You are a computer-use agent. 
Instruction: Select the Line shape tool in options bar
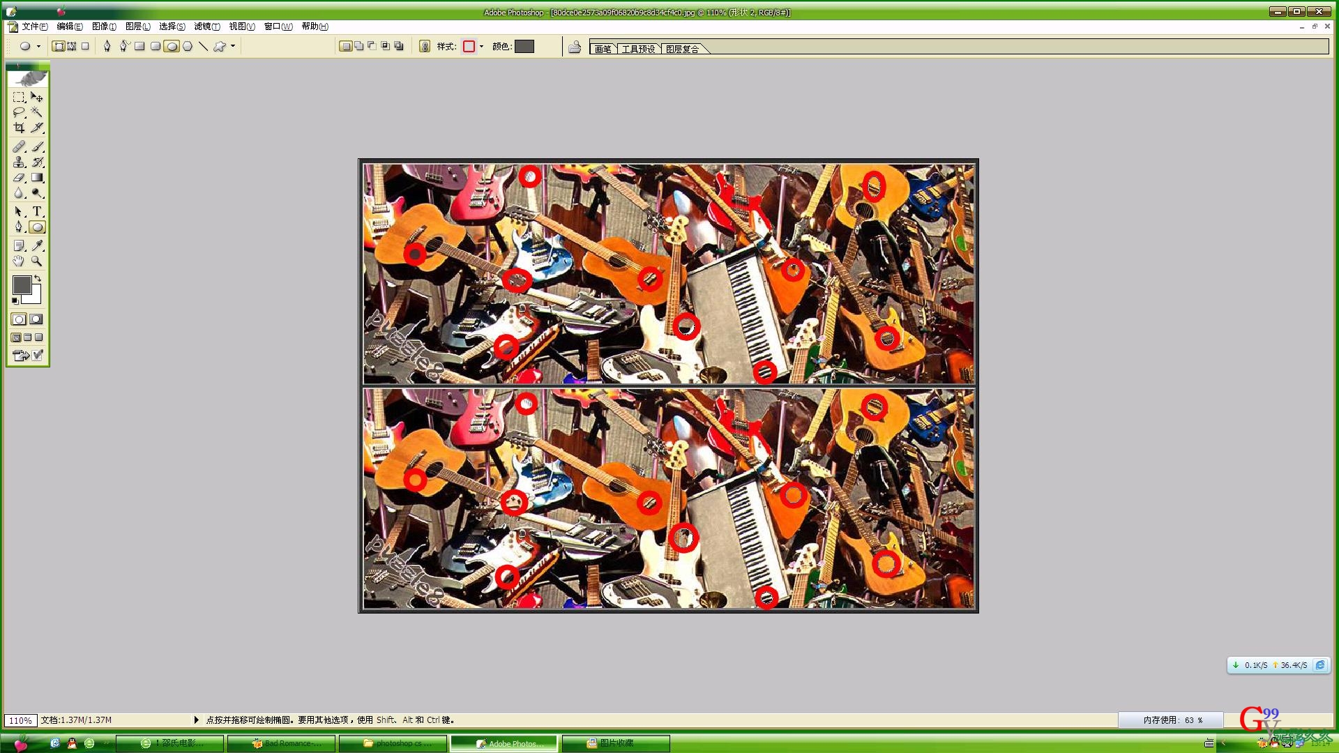click(x=203, y=47)
